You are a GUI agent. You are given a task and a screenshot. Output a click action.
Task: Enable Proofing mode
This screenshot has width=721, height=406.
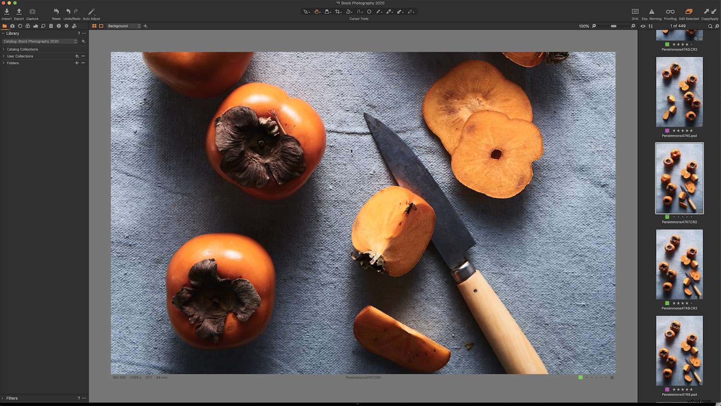point(670,12)
